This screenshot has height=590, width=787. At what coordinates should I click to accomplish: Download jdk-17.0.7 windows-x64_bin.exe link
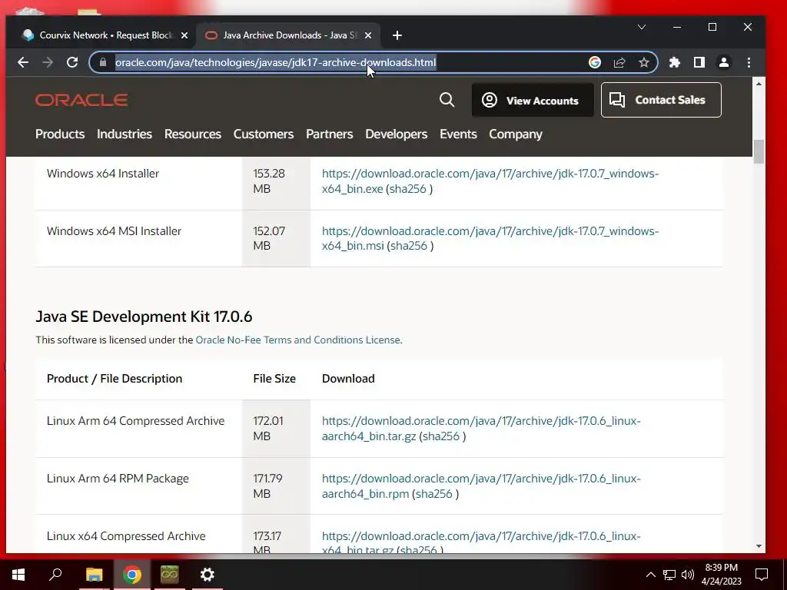coord(490,181)
